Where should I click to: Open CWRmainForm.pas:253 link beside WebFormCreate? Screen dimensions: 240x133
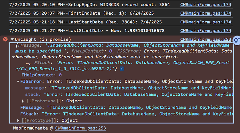click(80, 128)
